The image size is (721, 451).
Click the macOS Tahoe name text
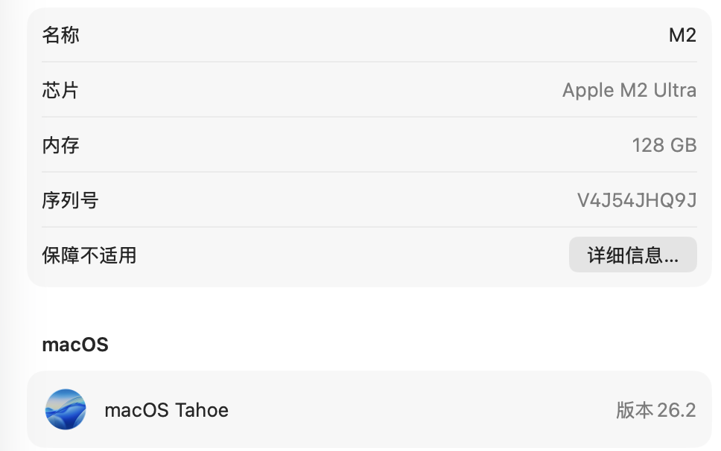coord(166,410)
